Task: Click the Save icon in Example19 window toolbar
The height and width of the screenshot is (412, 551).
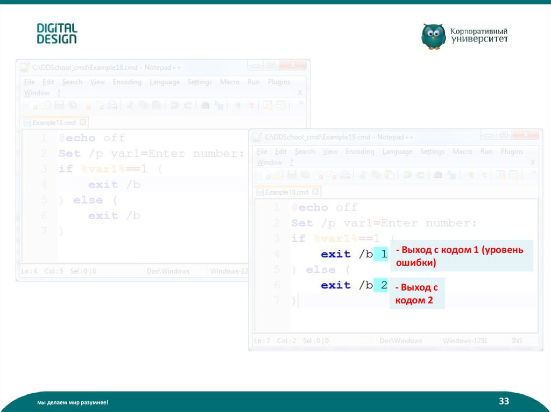Action: click(x=292, y=175)
